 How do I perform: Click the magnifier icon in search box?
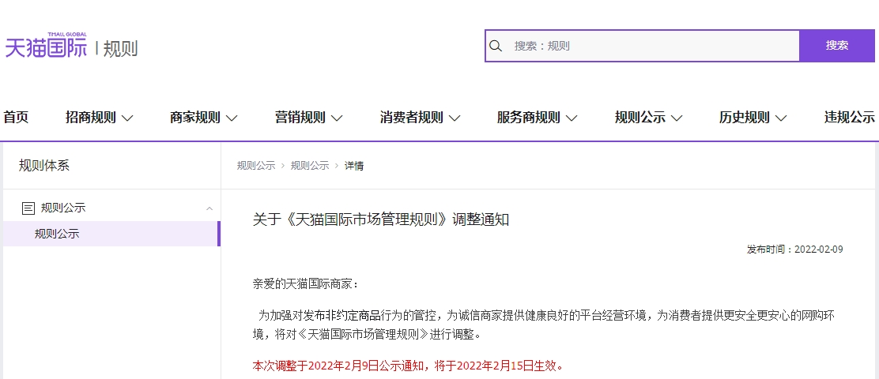[496, 46]
